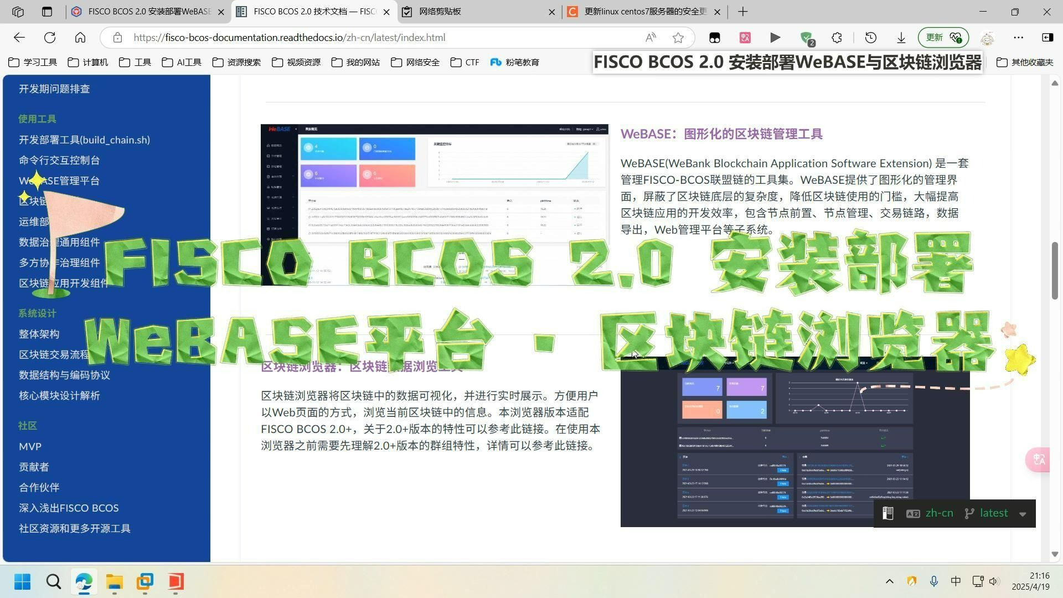The width and height of the screenshot is (1063, 598).
Task: Click the play-shaped extension icon
Action: point(775,38)
